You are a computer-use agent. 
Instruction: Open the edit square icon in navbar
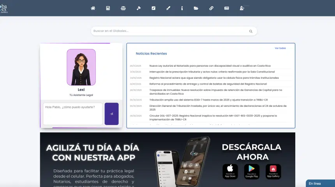(x=153, y=8)
